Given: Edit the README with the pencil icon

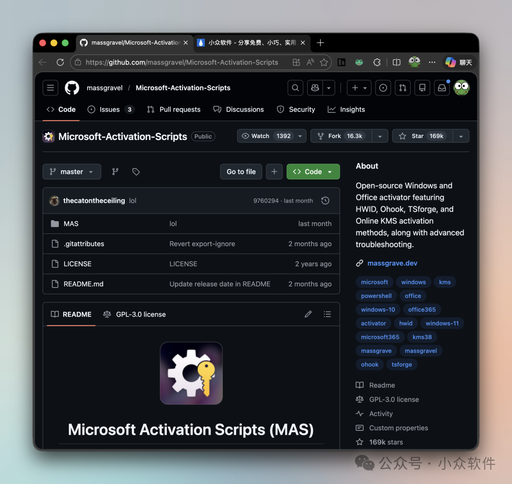Looking at the screenshot, I should coord(308,314).
